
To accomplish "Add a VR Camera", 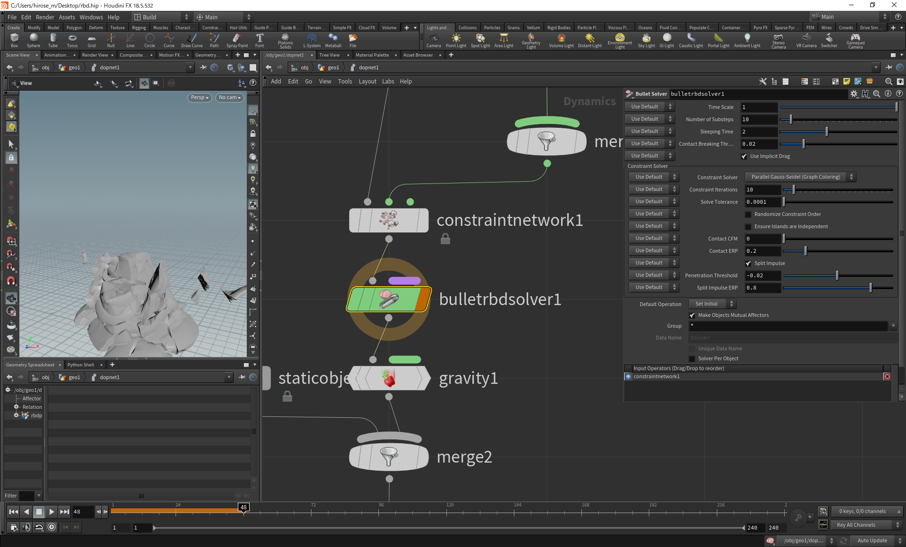I will 806,41.
